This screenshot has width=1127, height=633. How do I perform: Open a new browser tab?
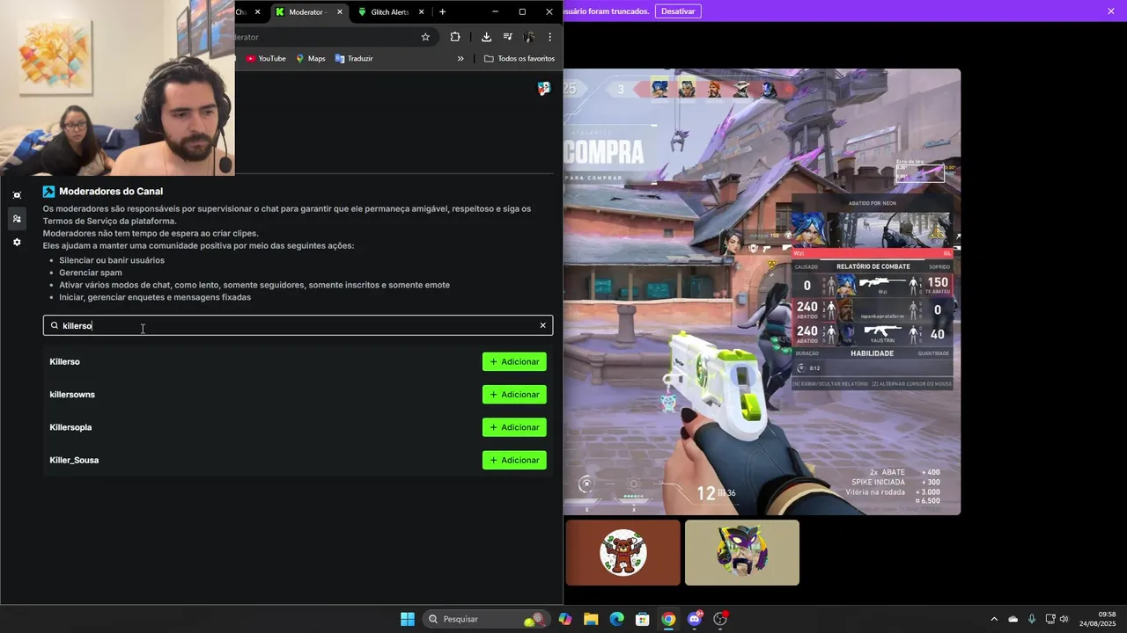(442, 12)
